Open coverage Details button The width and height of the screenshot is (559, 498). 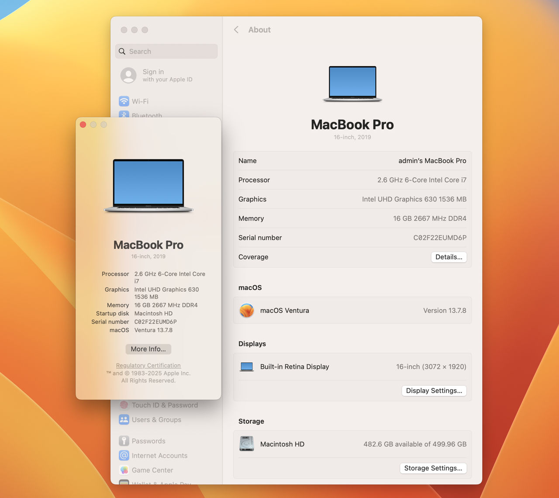click(449, 257)
